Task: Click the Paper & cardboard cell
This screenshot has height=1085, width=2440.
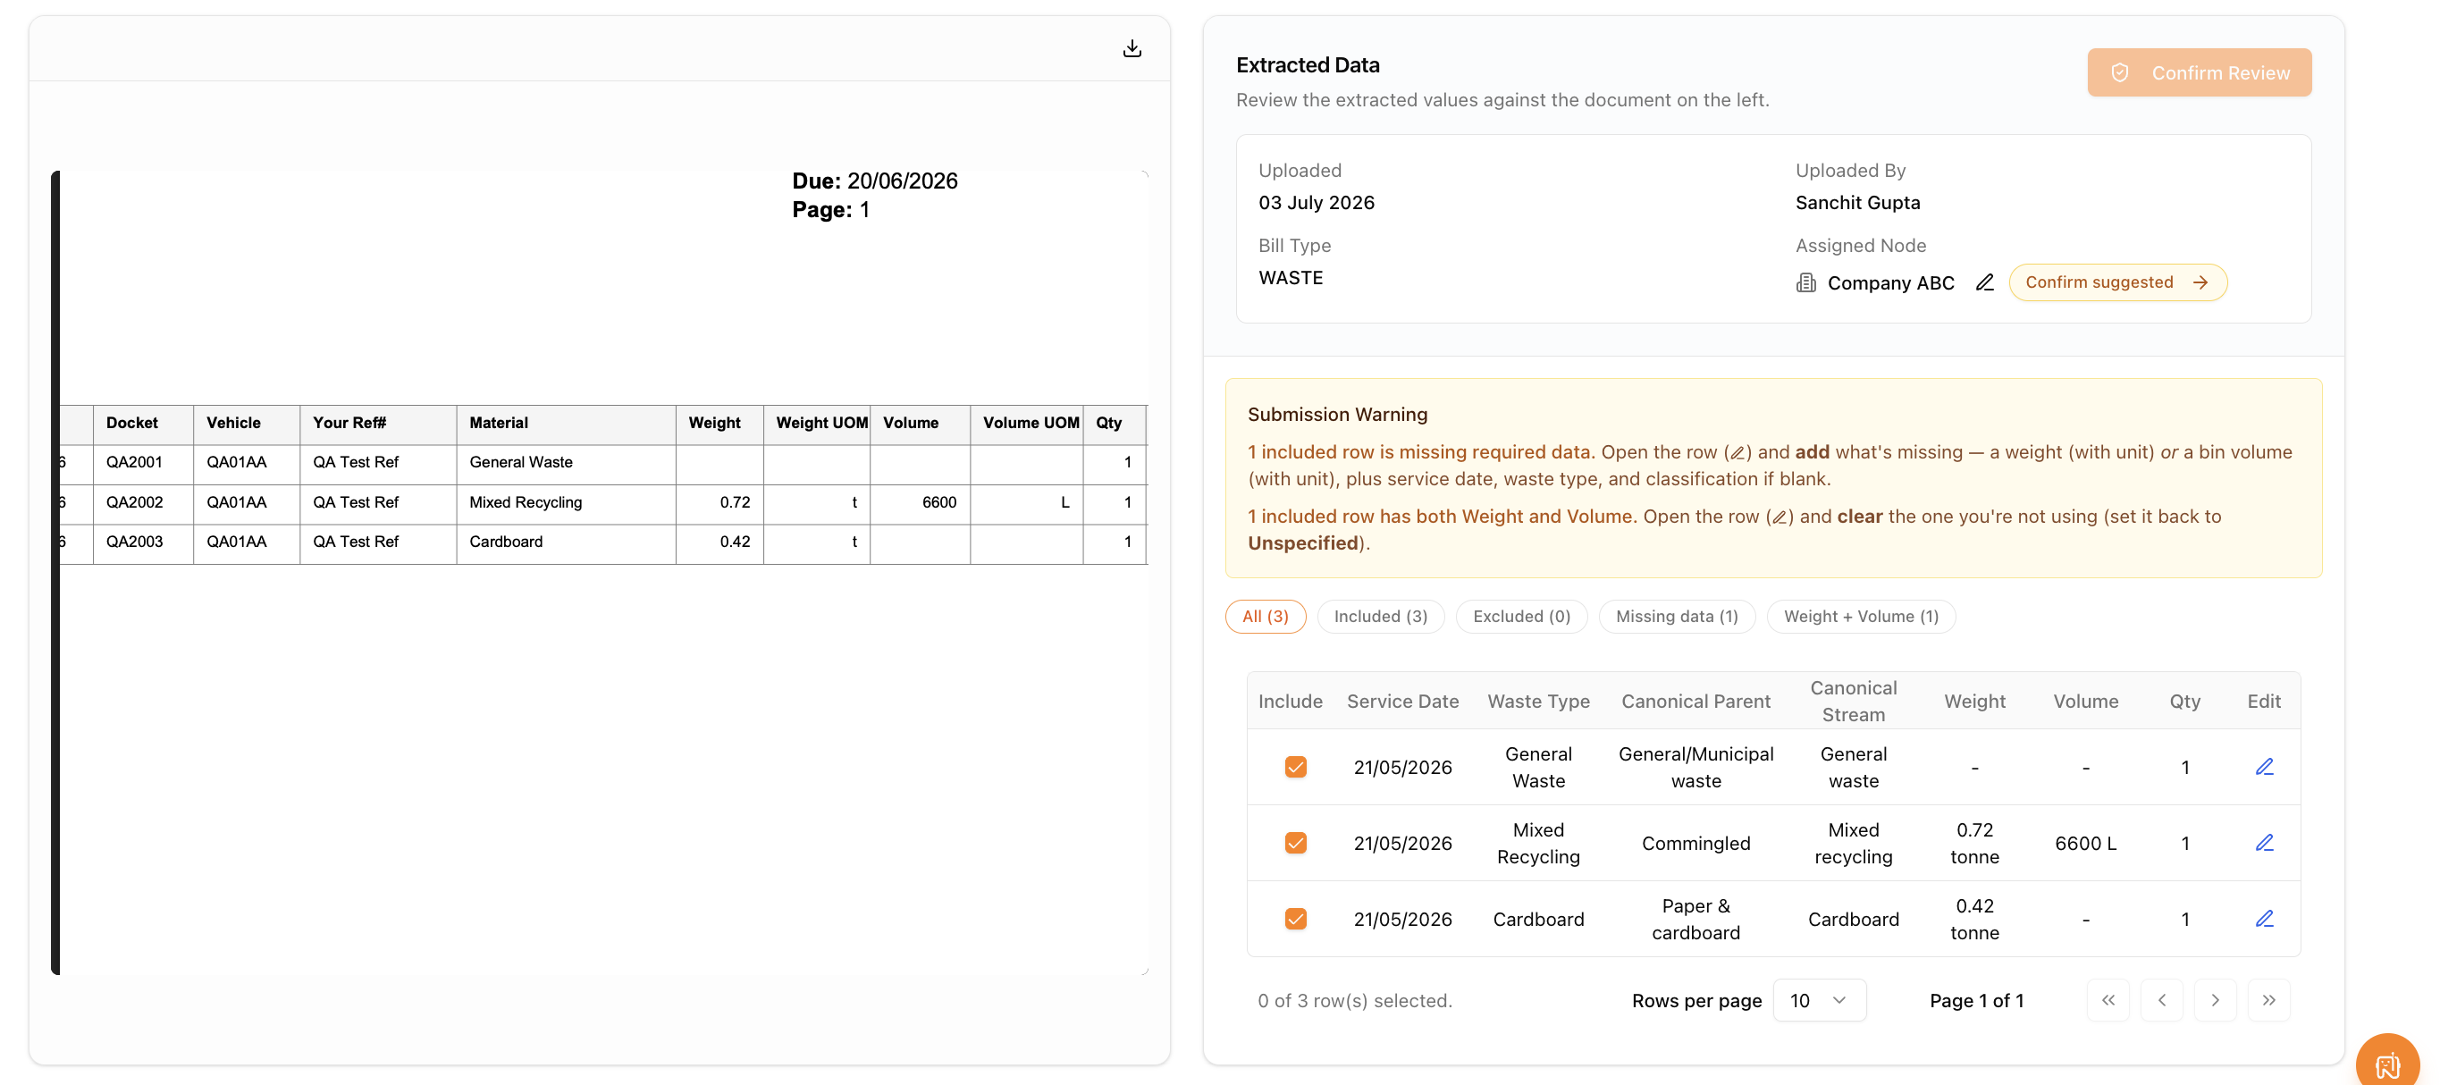Action: pyautogui.click(x=1695, y=920)
